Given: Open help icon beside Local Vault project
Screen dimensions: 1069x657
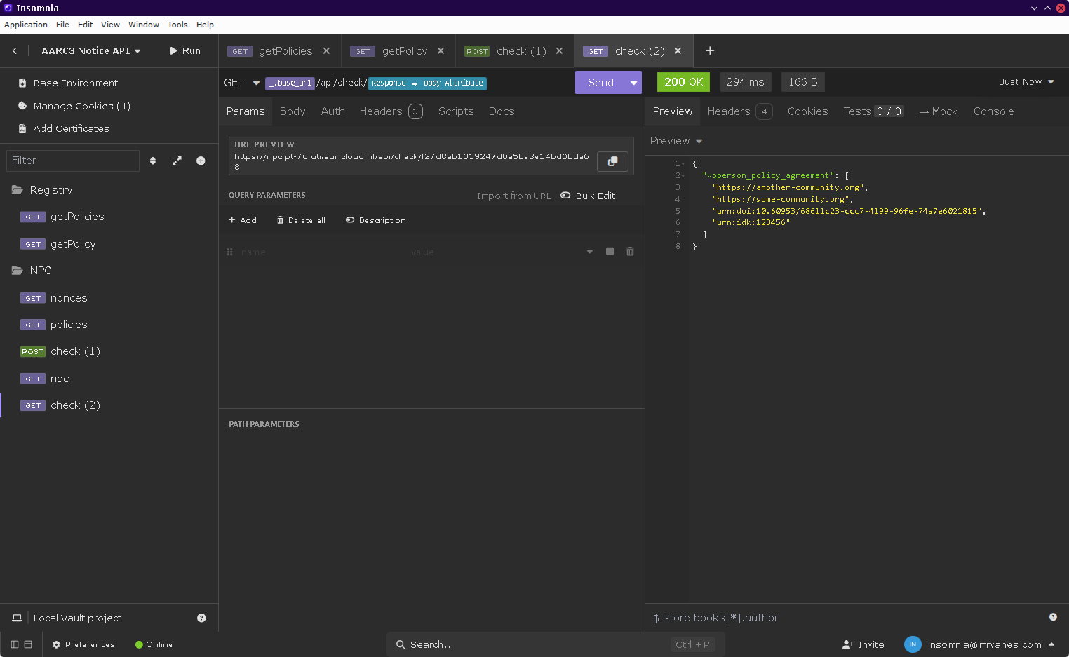Looking at the screenshot, I should 201,618.
